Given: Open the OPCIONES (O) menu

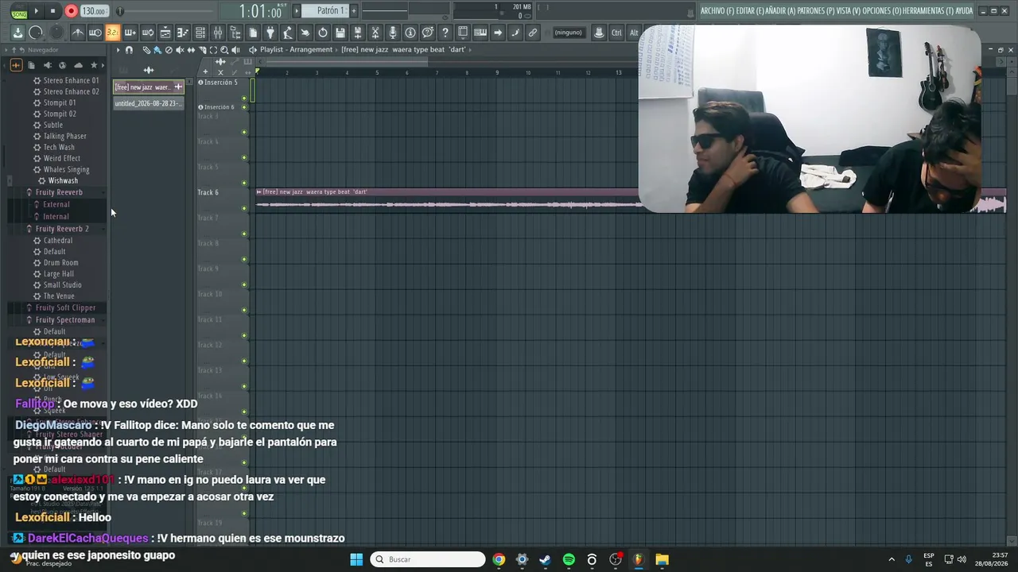Looking at the screenshot, I should coord(883,11).
